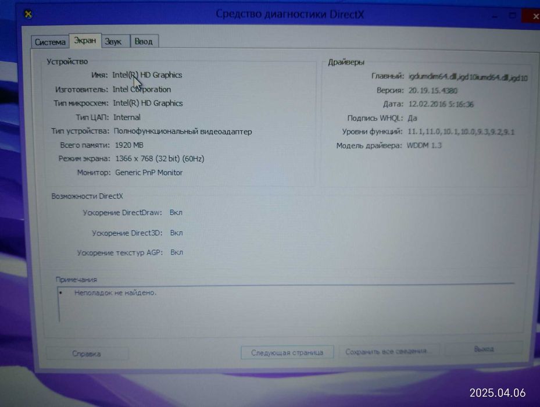Click the 'Режим экрана:' field label
This screenshot has width=540, height=407.
coord(84,159)
